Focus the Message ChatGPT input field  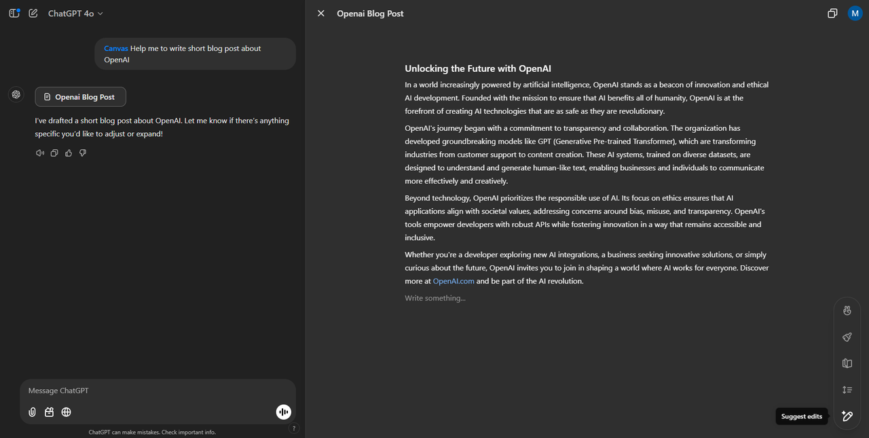[158, 391]
